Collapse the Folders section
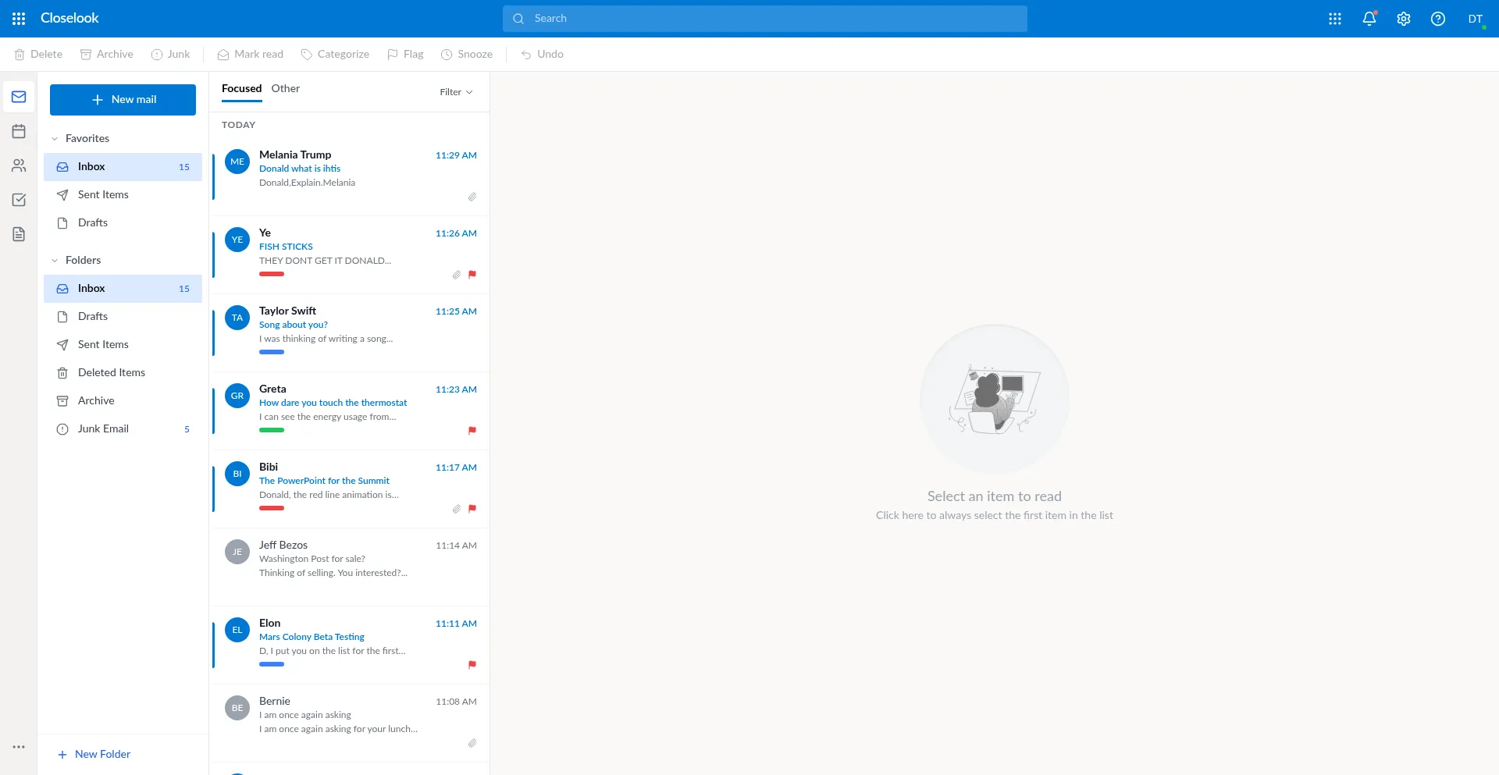This screenshot has height=775, width=1499. [55, 261]
